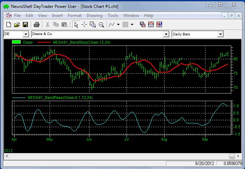Click the chart document icon in menu bar
Image resolution: width=245 pixels, height=169 pixels.
pyautogui.click(x=9, y=16)
